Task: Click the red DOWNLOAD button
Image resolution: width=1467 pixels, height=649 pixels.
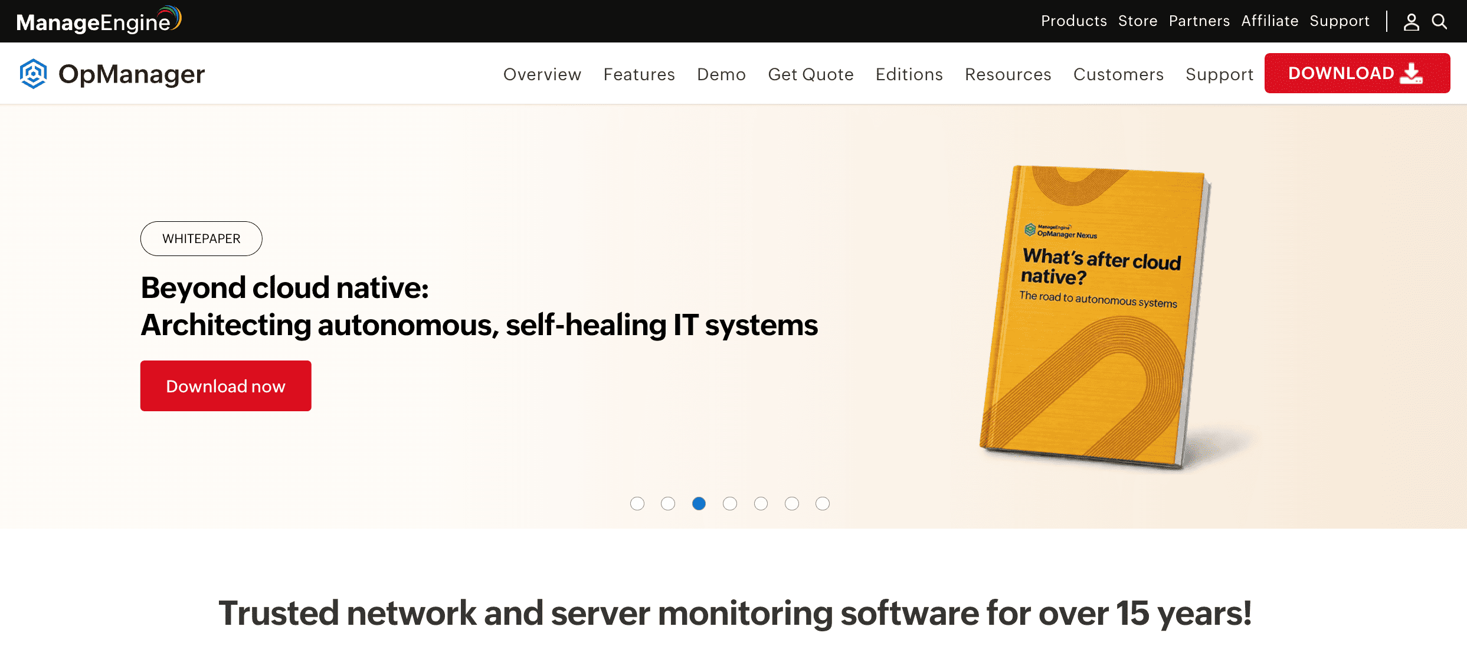Action: 1357,73
